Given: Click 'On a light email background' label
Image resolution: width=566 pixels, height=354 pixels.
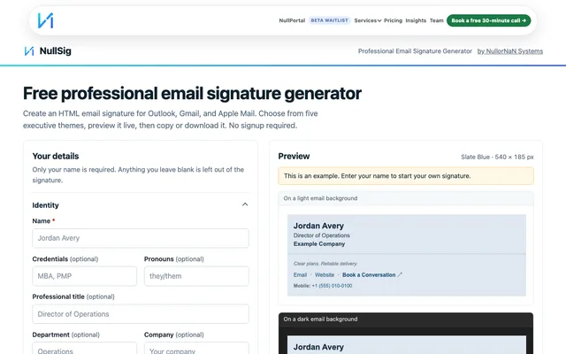Looking at the screenshot, I should pos(320,198).
